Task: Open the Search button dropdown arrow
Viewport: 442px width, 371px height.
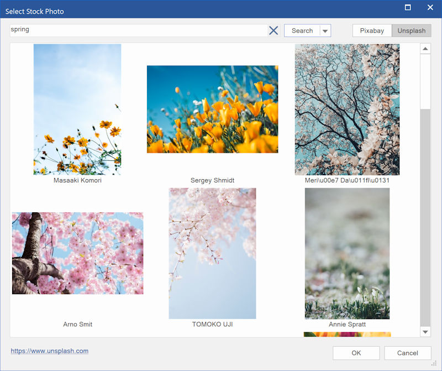Action: point(325,31)
